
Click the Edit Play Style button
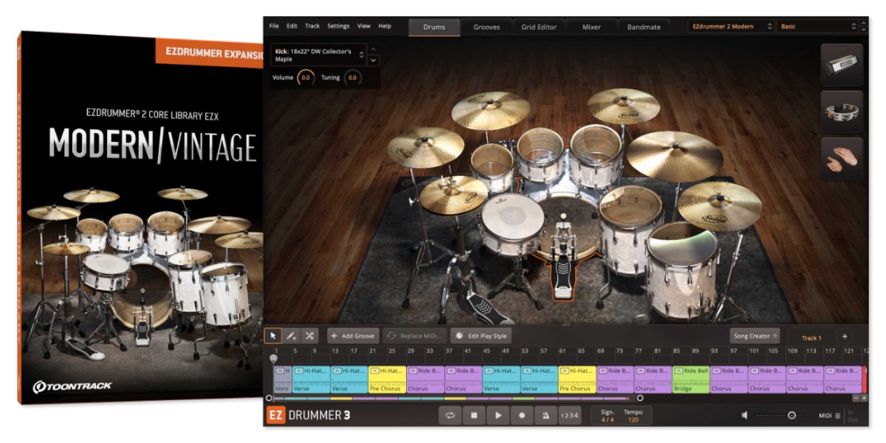[481, 336]
